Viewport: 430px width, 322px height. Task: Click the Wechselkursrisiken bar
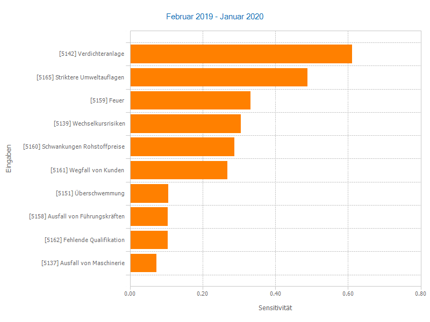185,123
